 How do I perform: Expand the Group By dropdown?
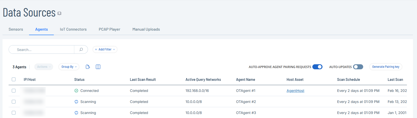[69, 67]
